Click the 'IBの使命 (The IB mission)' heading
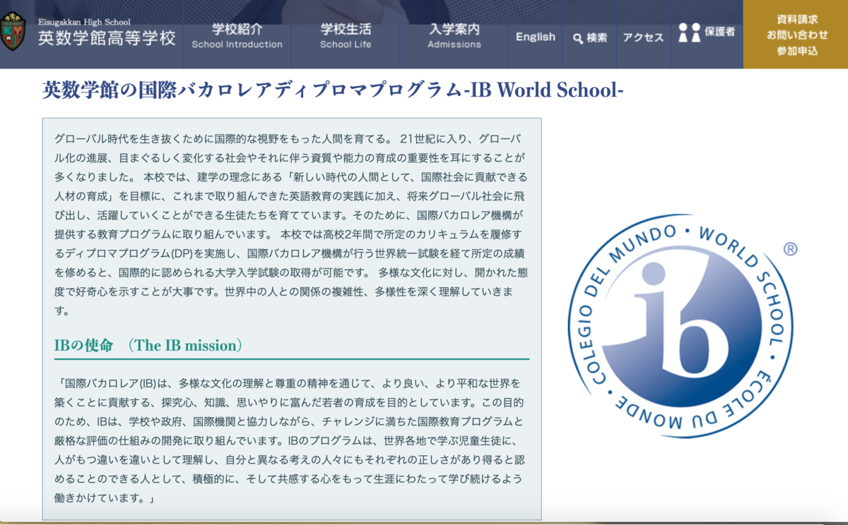Viewport: 848px width, 525px height. click(148, 346)
